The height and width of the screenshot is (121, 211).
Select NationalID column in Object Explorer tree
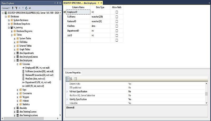tap(39, 75)
